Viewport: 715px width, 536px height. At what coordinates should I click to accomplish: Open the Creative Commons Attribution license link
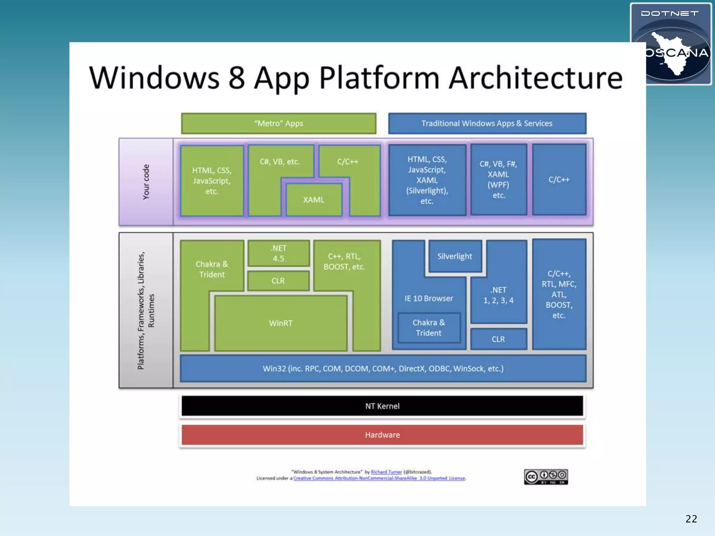pyautogui.click(x=379, y=478)
